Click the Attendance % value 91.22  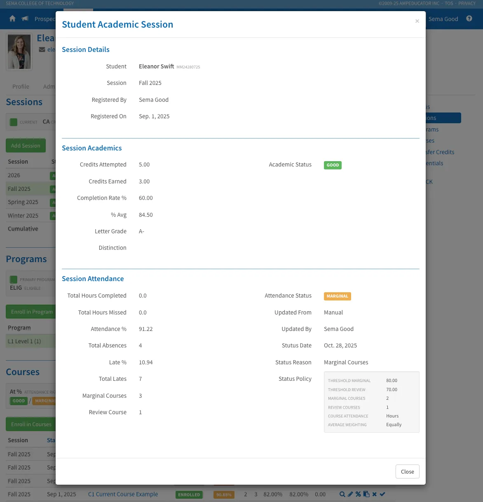(146, 329)
